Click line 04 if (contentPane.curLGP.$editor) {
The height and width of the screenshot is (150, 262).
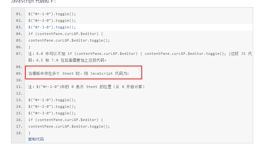(66, 34)
